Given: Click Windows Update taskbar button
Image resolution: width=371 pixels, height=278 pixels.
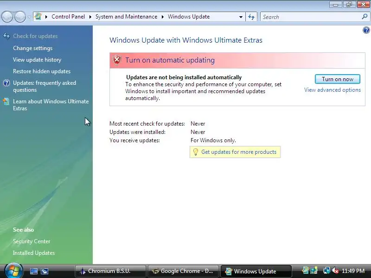Looking at the screenshot, I should tap(256, 271).
